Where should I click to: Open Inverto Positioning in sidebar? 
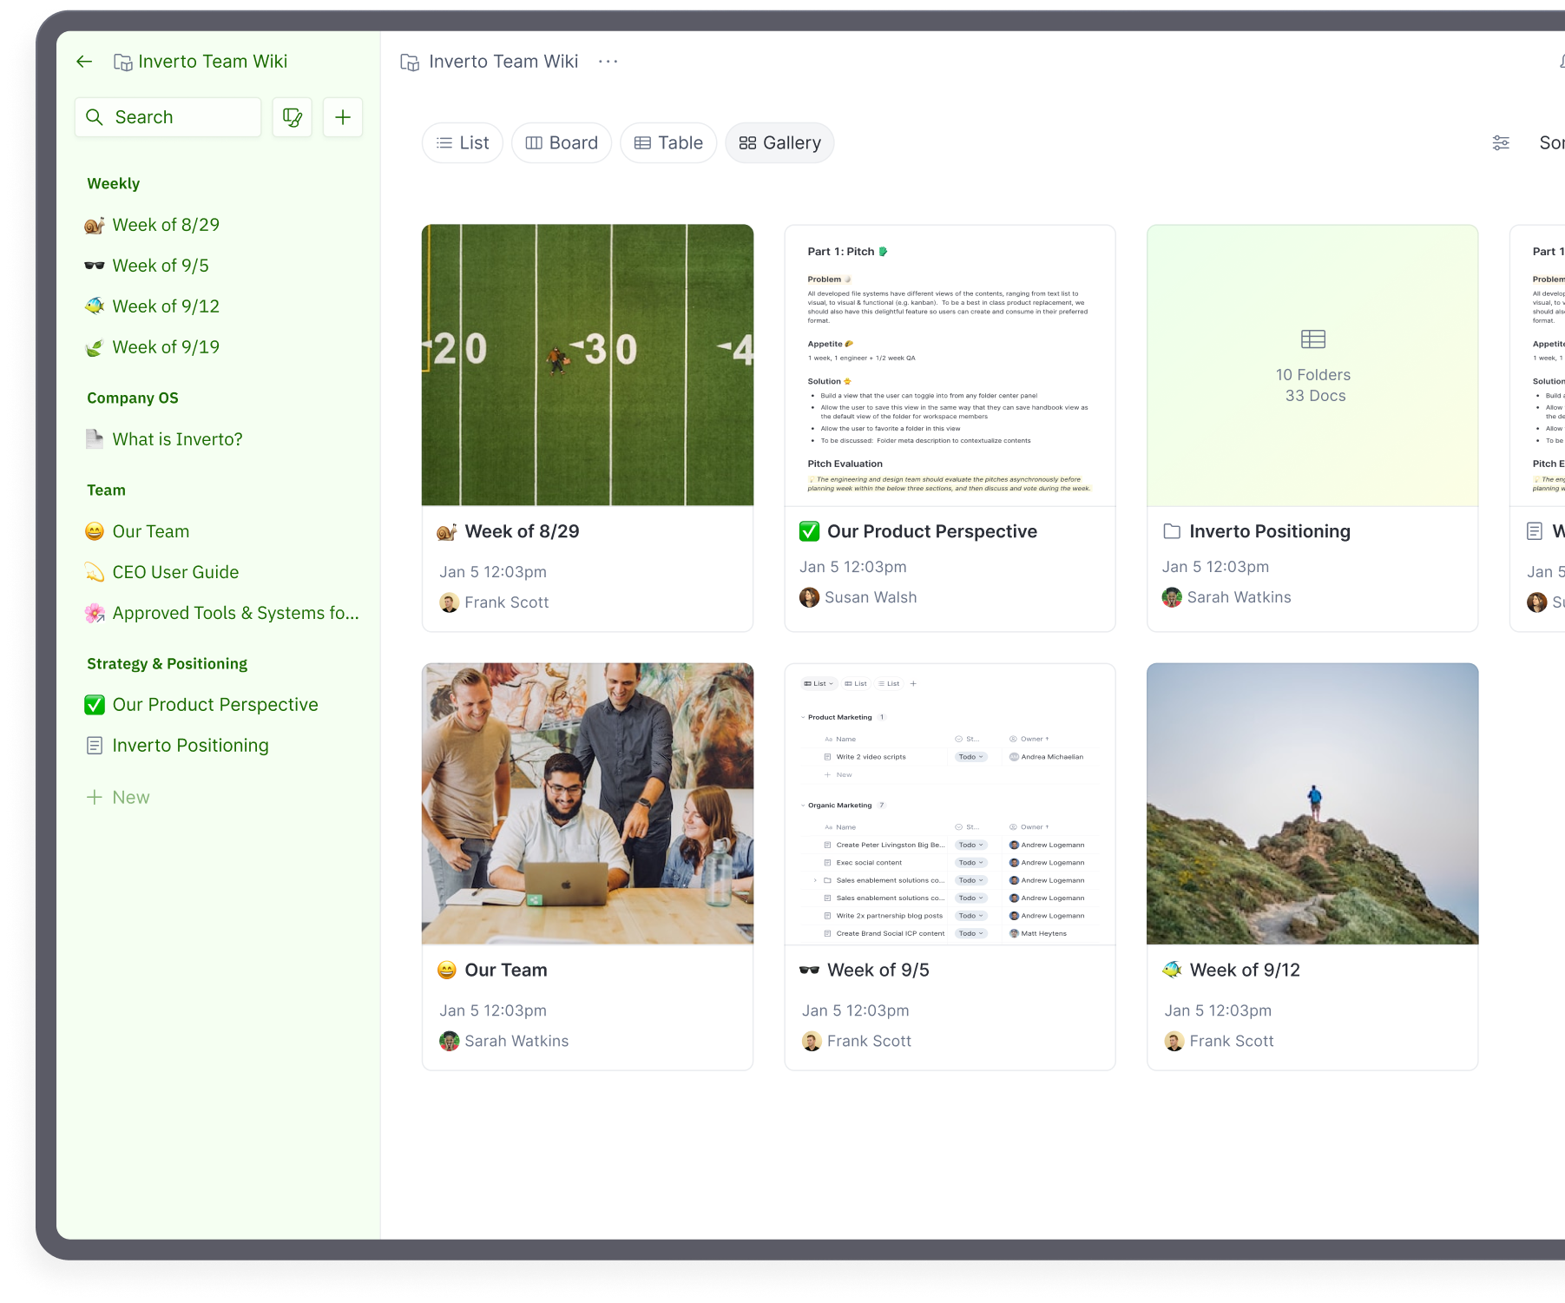pyautogui.click(x=190, y=746)
